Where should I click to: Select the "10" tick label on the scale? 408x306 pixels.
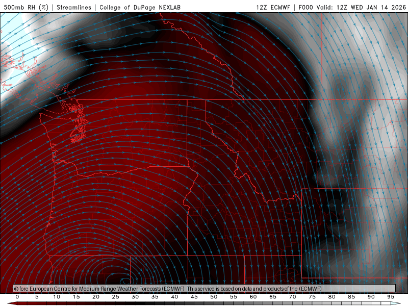click(x=57, y=297)
